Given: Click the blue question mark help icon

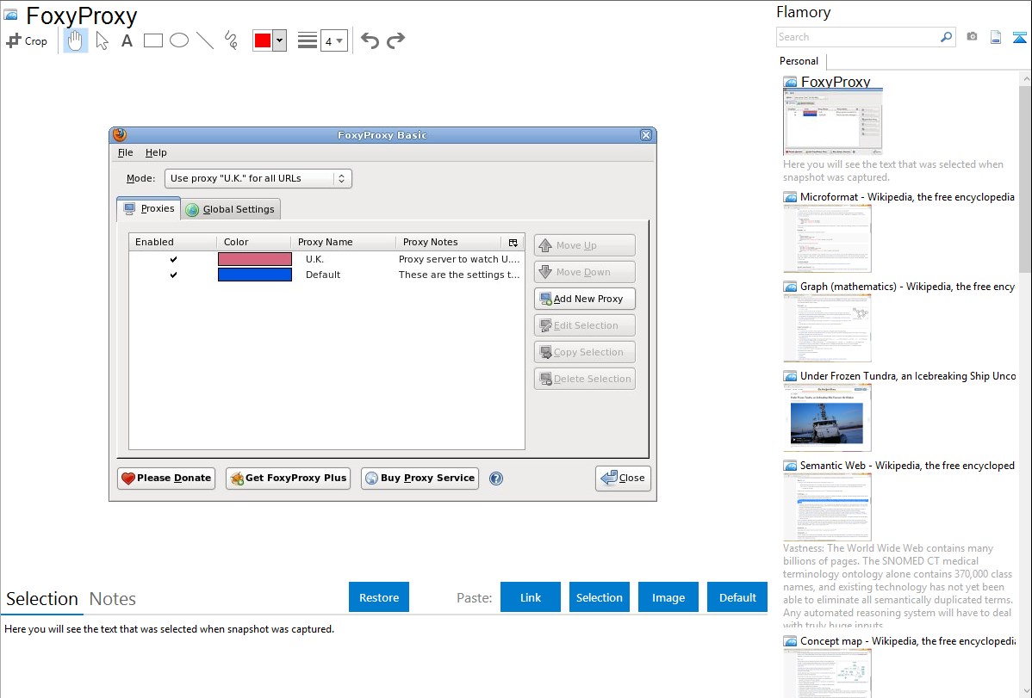Looking at the screenshot, I should click(496, 479).
